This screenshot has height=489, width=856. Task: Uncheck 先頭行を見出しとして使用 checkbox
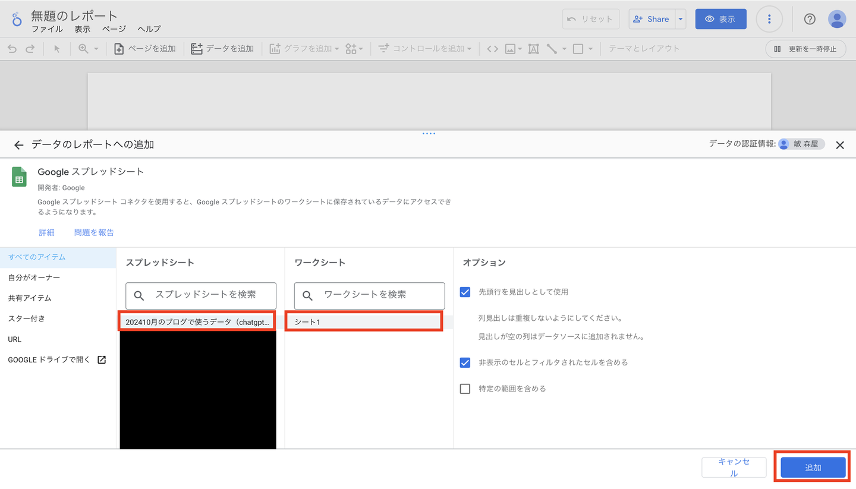tap(465, 292)
